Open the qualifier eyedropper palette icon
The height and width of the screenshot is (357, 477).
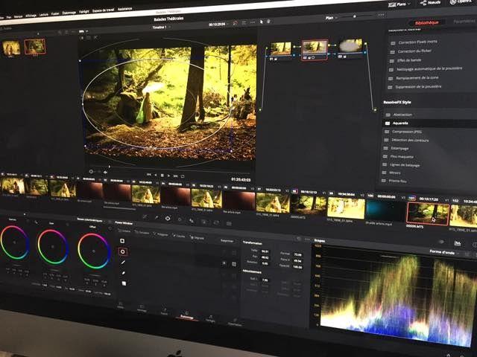[x=156, y=217]
